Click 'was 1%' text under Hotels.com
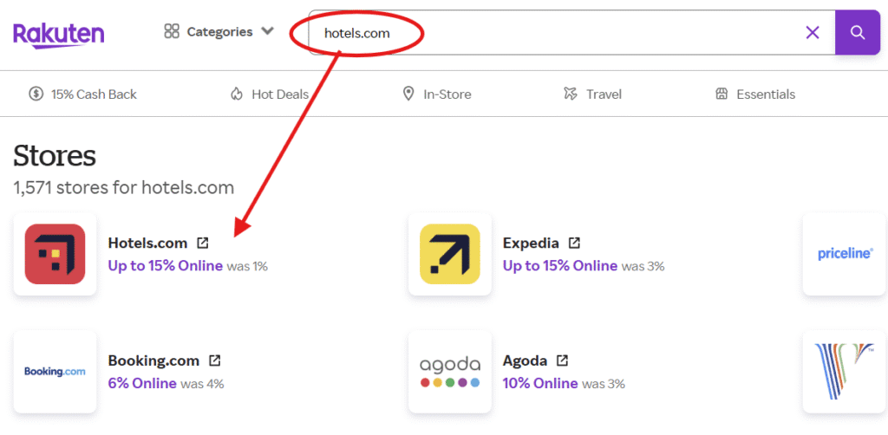The width and height of the screenshot is (888, 435). [247, 266]
